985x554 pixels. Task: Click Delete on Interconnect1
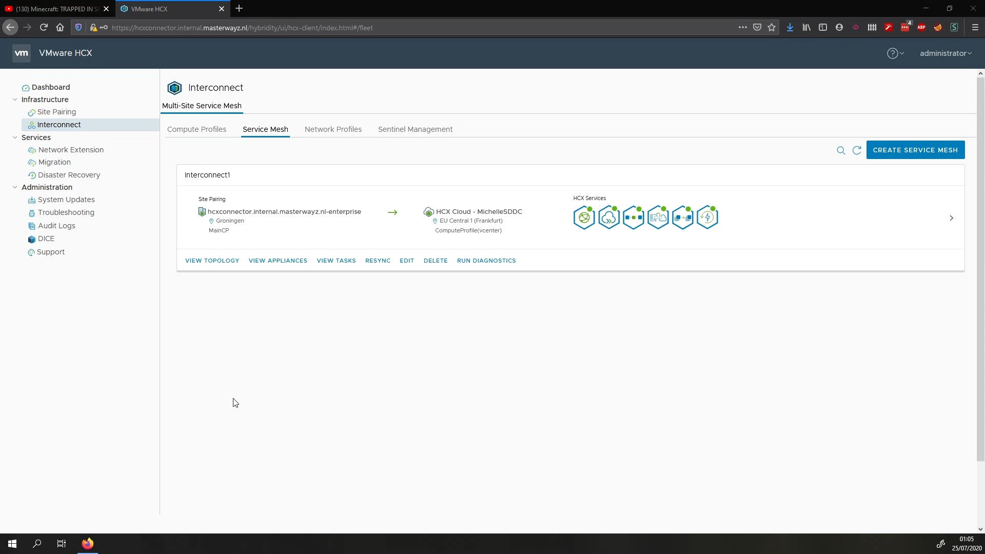tap(436, 261)
